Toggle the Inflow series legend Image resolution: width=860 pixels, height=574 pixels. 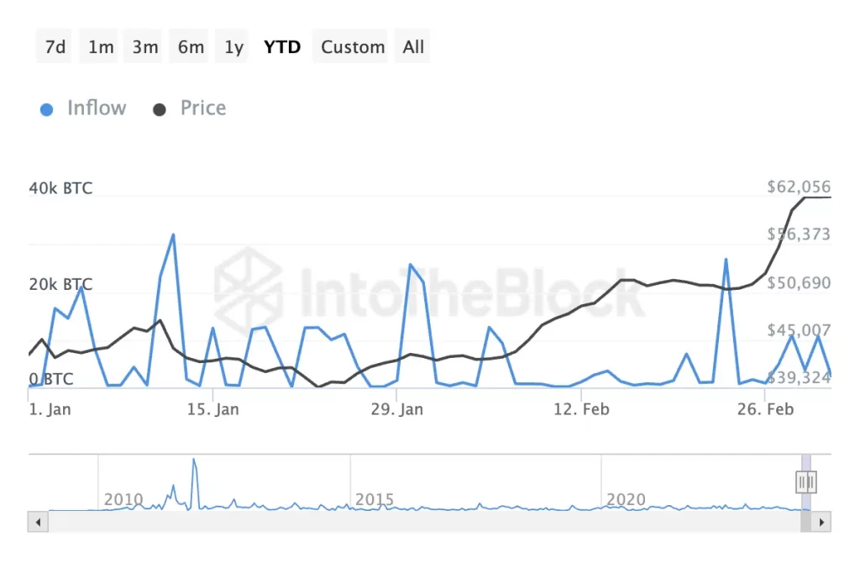(96, 108)
